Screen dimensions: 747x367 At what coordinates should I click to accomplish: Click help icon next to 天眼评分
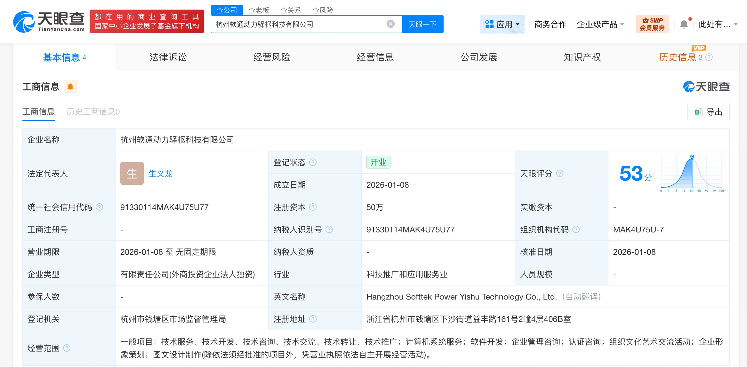tap(559, 174)
